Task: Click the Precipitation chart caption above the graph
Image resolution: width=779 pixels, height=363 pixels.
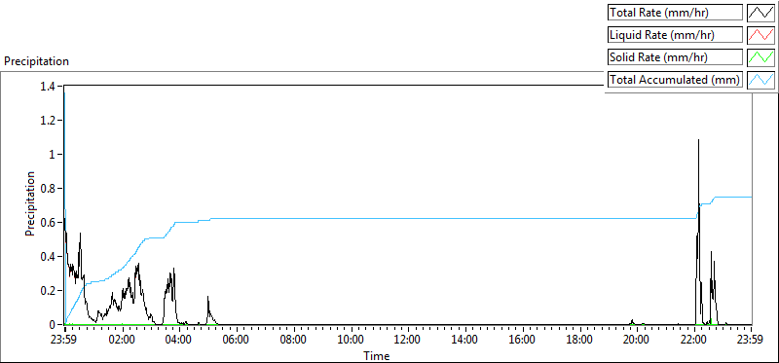Action: (36, 61)
